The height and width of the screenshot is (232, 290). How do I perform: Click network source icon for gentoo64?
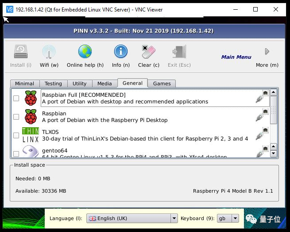tap(262, 151)
